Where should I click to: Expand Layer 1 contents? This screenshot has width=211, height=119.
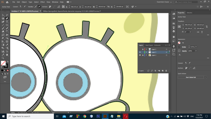146,55
